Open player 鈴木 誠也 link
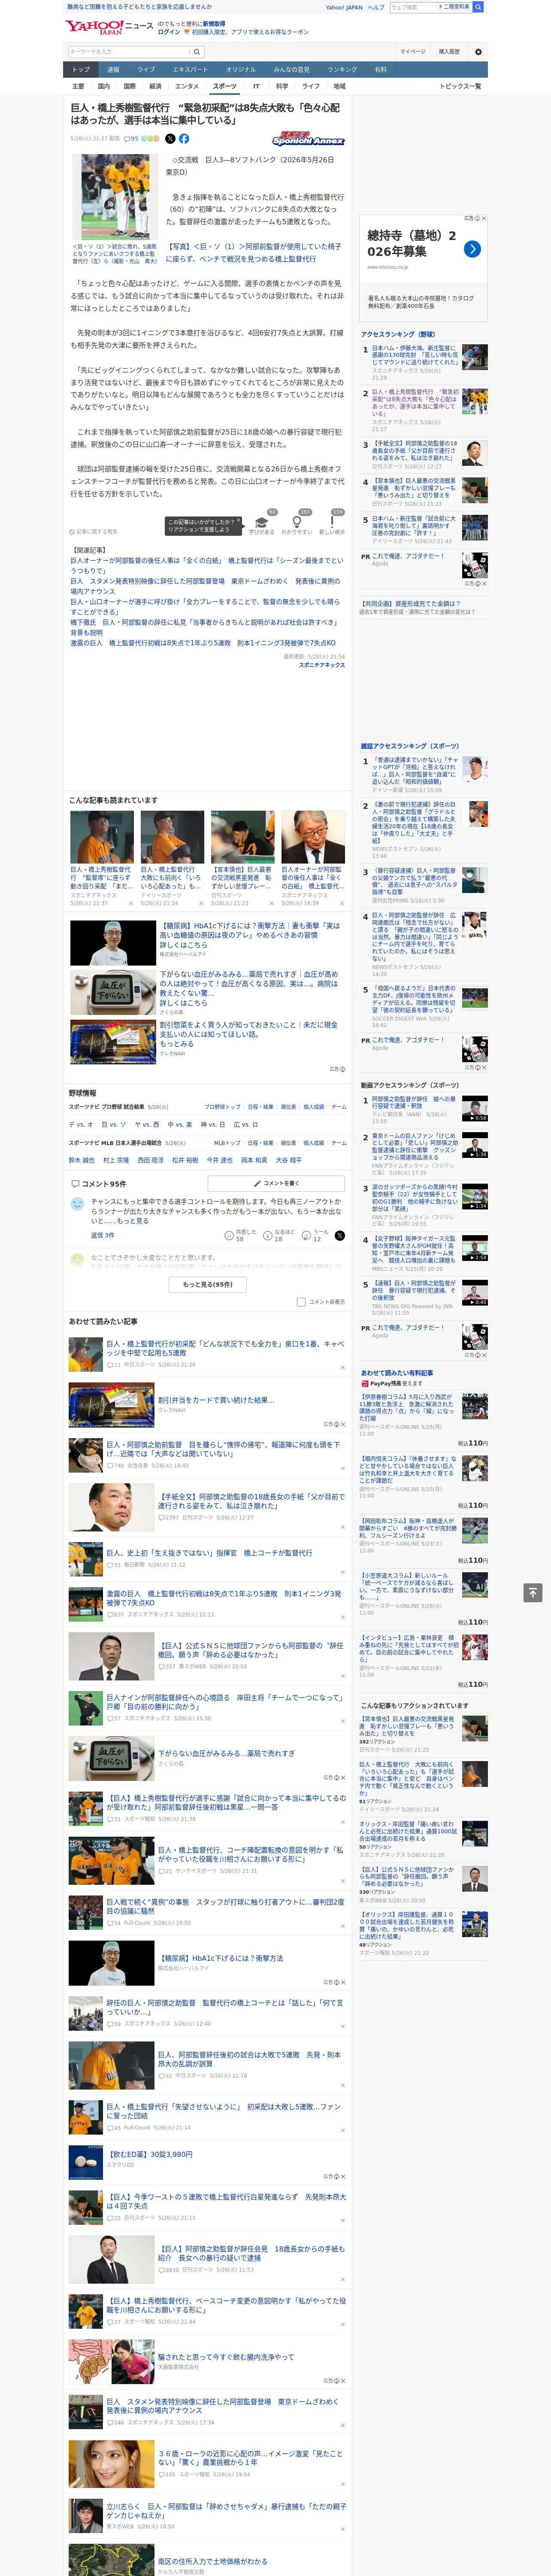 coord(82,1160)
